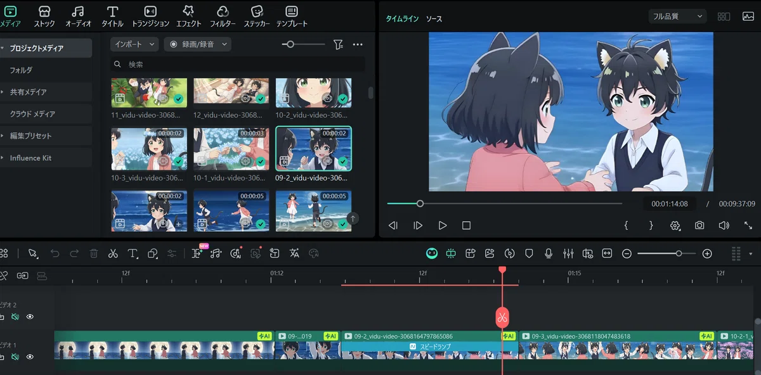Open the テンプレート (Templates) tab
The width and height of the screenshot is (761, 375).
click(x=292, y=16)
